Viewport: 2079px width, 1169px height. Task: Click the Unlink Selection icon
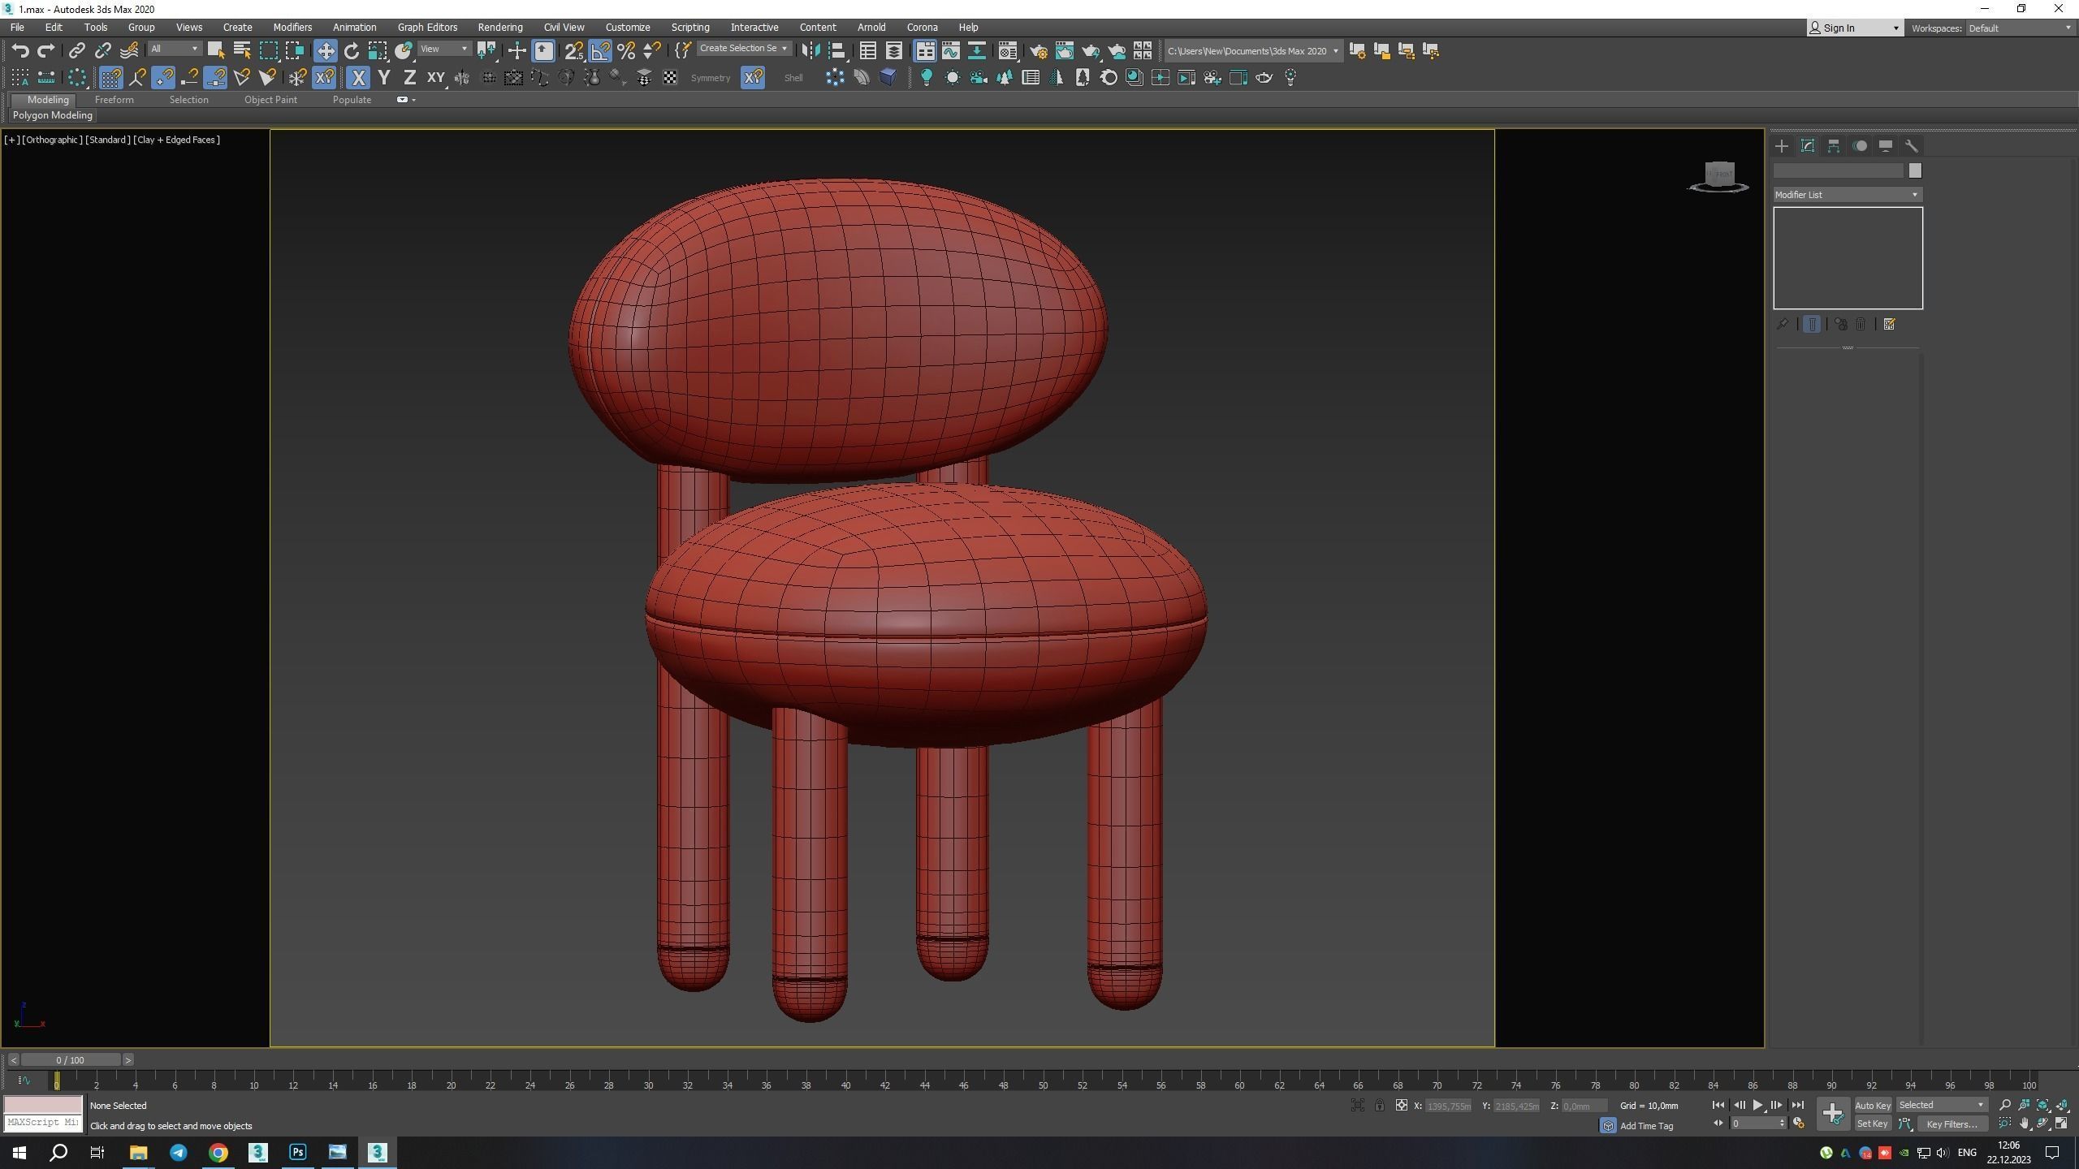click(x=102, y=51)
